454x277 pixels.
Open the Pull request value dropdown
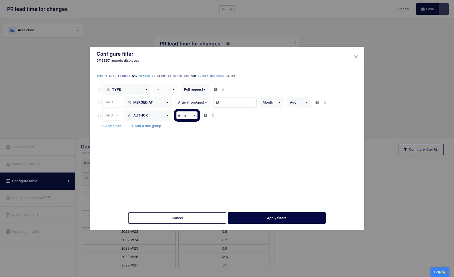tap(194, 89)
